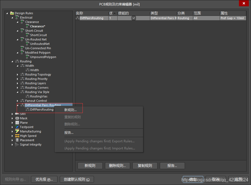Click the Routing Topology group icon
The height and width of the screenshot is (185, 251).
(x=22, y=74)
